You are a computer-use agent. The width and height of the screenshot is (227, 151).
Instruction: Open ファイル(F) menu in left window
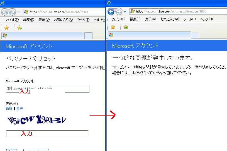click(x=12, y=20)
